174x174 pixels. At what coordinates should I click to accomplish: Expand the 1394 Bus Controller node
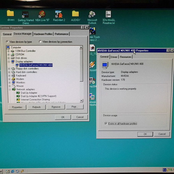[8, 51]
